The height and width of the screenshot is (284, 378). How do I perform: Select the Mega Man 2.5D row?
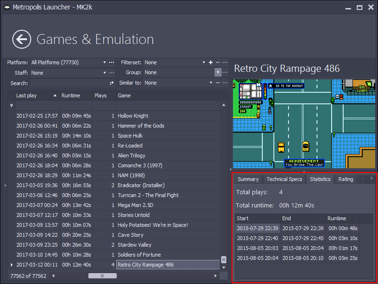(118, 205)
